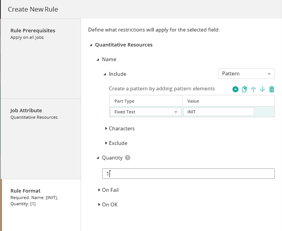Collapse the Include section

[105, 74]
